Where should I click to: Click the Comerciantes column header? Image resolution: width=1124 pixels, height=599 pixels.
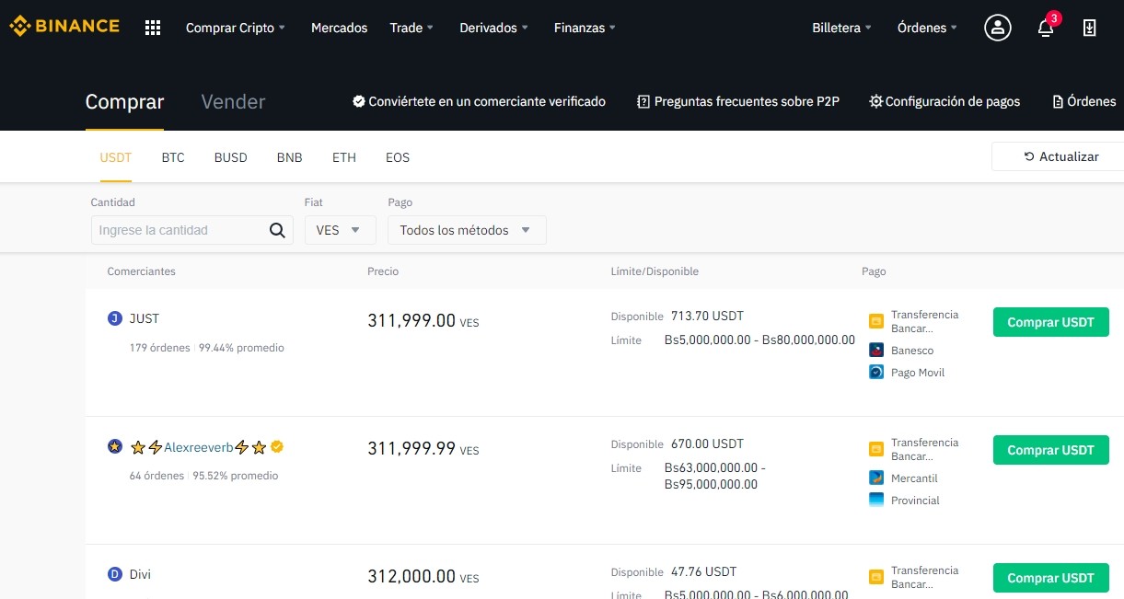[142, 271]
